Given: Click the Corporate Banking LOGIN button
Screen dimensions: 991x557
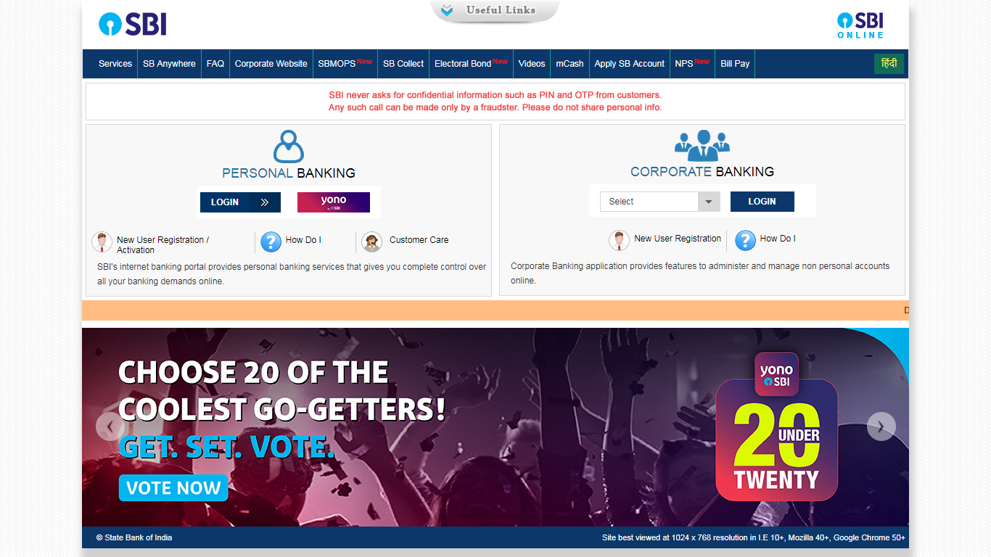Looking at the screenshot, I should point(762,202).
